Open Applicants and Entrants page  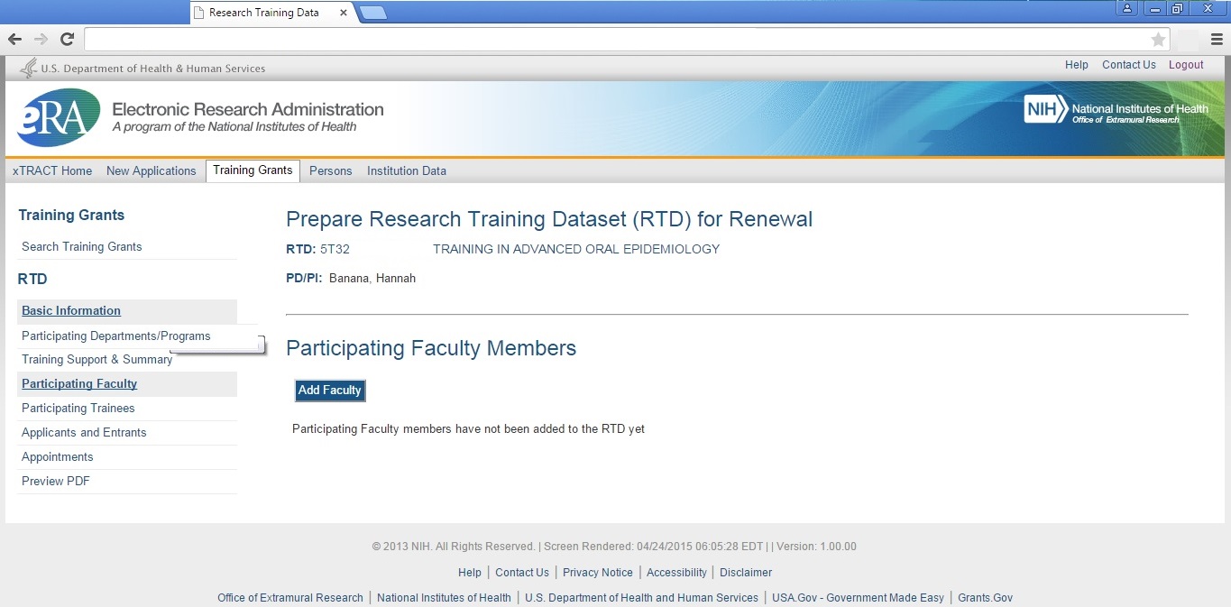click(x=84, y=432)
